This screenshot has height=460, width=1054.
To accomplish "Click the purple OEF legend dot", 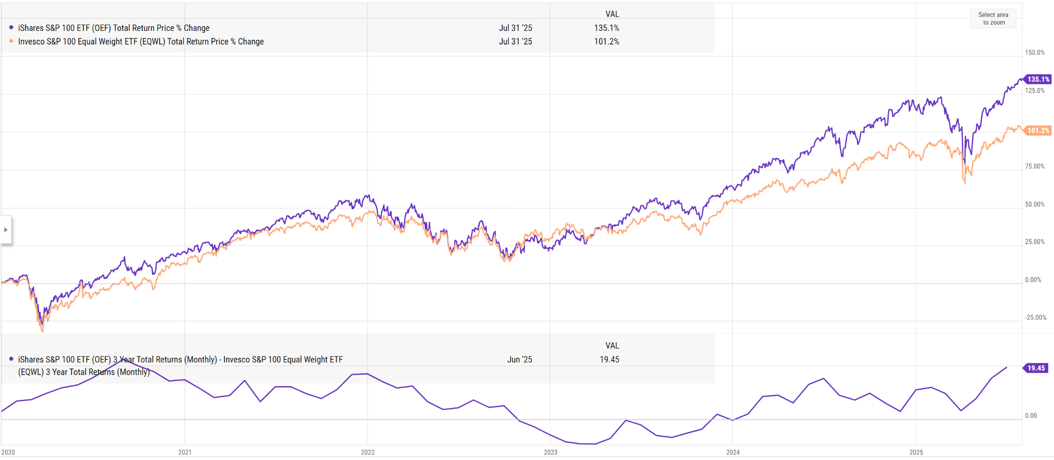I will (11, 28).
